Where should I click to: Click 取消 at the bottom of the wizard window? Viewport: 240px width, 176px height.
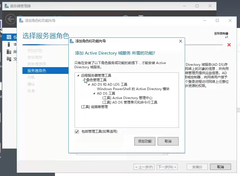(x=220, y=167)
